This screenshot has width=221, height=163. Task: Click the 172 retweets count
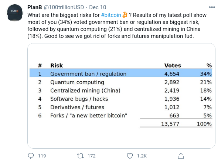92,156
